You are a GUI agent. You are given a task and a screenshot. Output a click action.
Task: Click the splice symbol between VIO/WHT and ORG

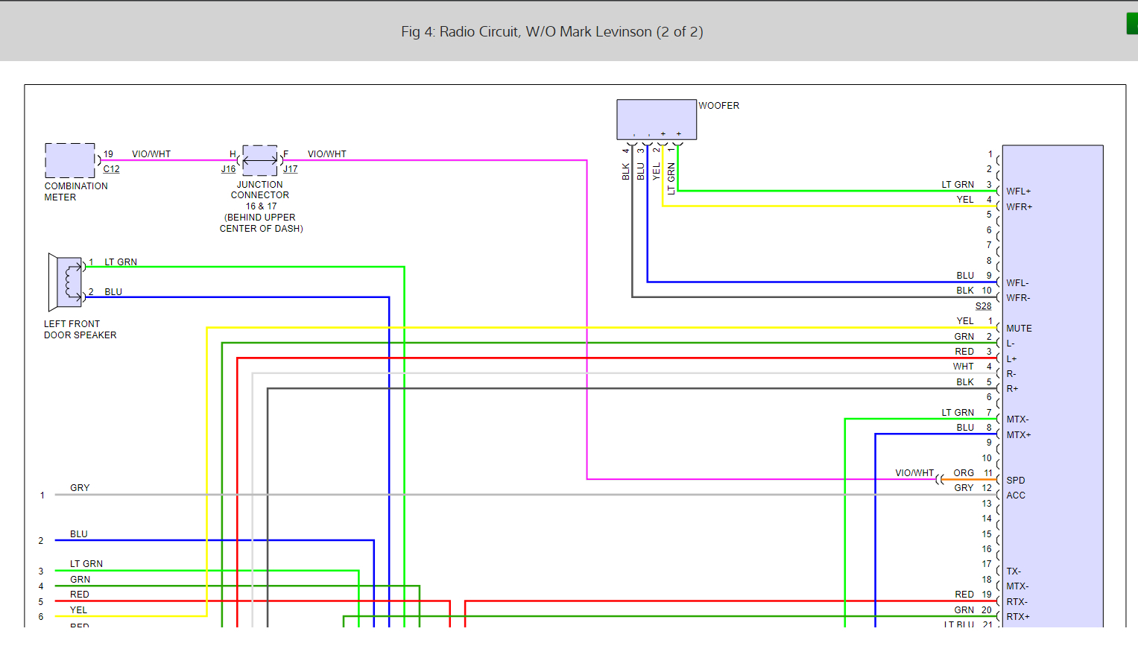click(940, 479)
